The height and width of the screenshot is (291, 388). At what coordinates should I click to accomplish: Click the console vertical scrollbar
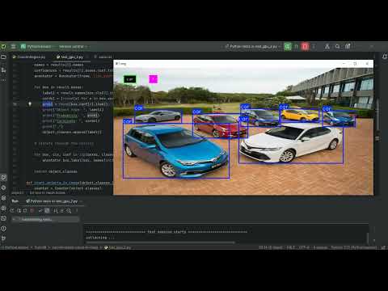pyautogui.click(x=368, y=238)
